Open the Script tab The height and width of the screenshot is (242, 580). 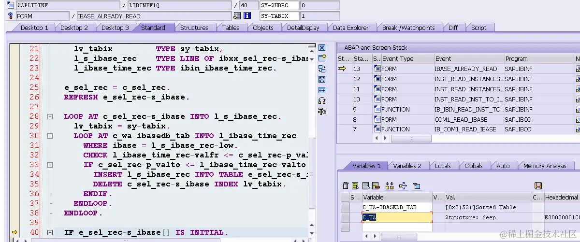pos(478,28)
